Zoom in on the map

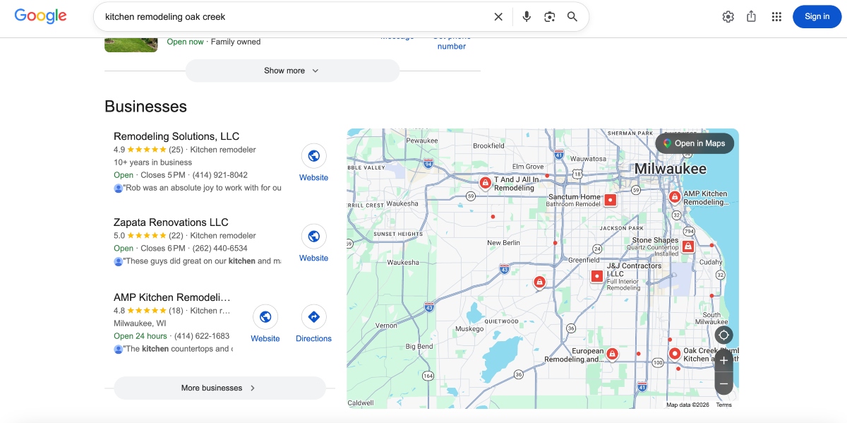pyautogui.click(x=723, y=360)
